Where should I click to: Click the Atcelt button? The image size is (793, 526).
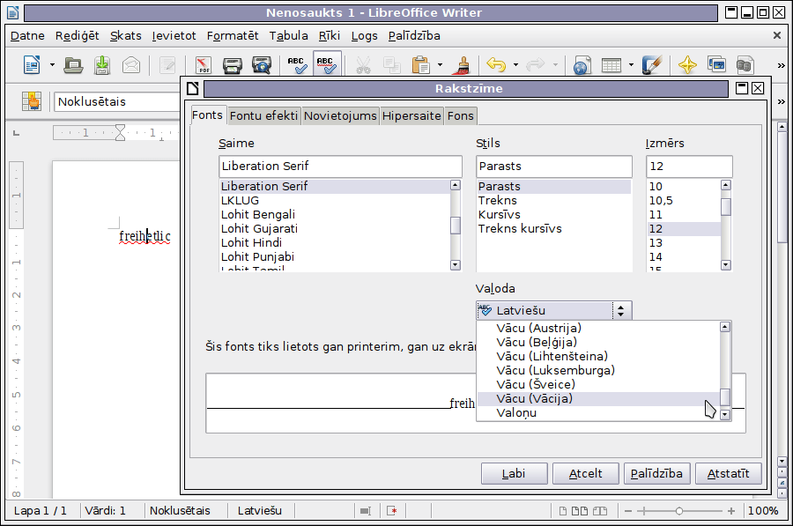[585, 473]
